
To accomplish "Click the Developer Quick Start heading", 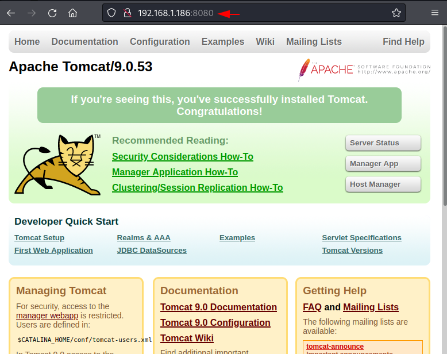I will click(67, 221).
